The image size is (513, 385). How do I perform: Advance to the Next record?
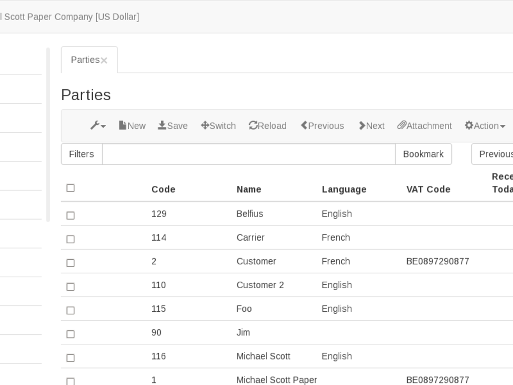371,126
